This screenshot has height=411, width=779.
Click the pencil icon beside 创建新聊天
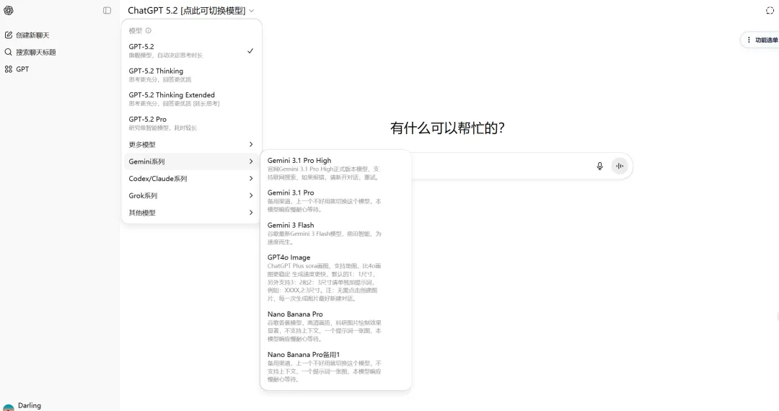pos(9,35)
